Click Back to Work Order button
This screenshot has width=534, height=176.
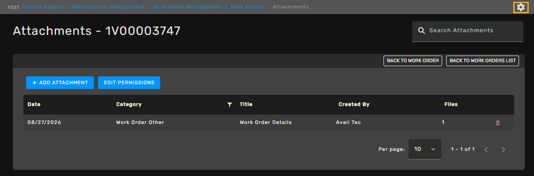413,61
